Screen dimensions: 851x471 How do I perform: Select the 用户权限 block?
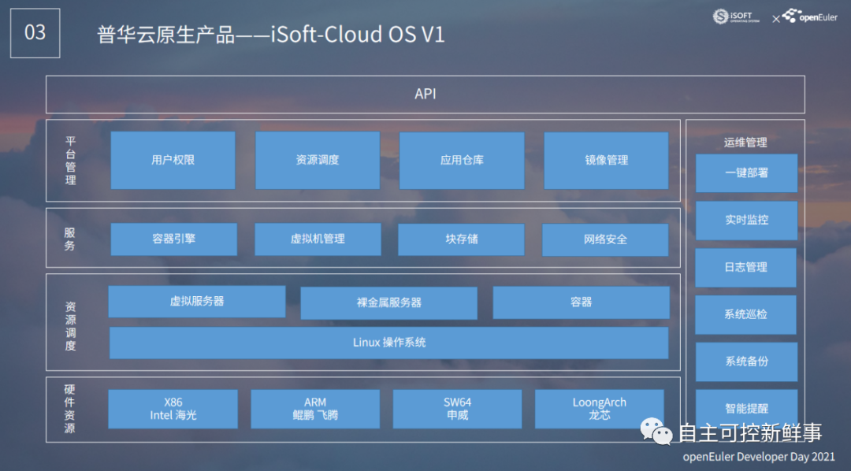coord(173,160)
